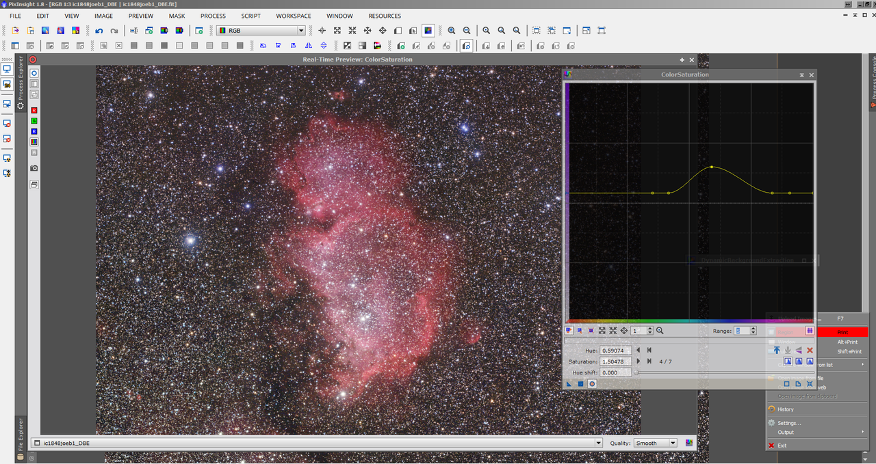Open the RGB channel dropdown
This screenshot has height=464, width=876.
coord(261,31)
